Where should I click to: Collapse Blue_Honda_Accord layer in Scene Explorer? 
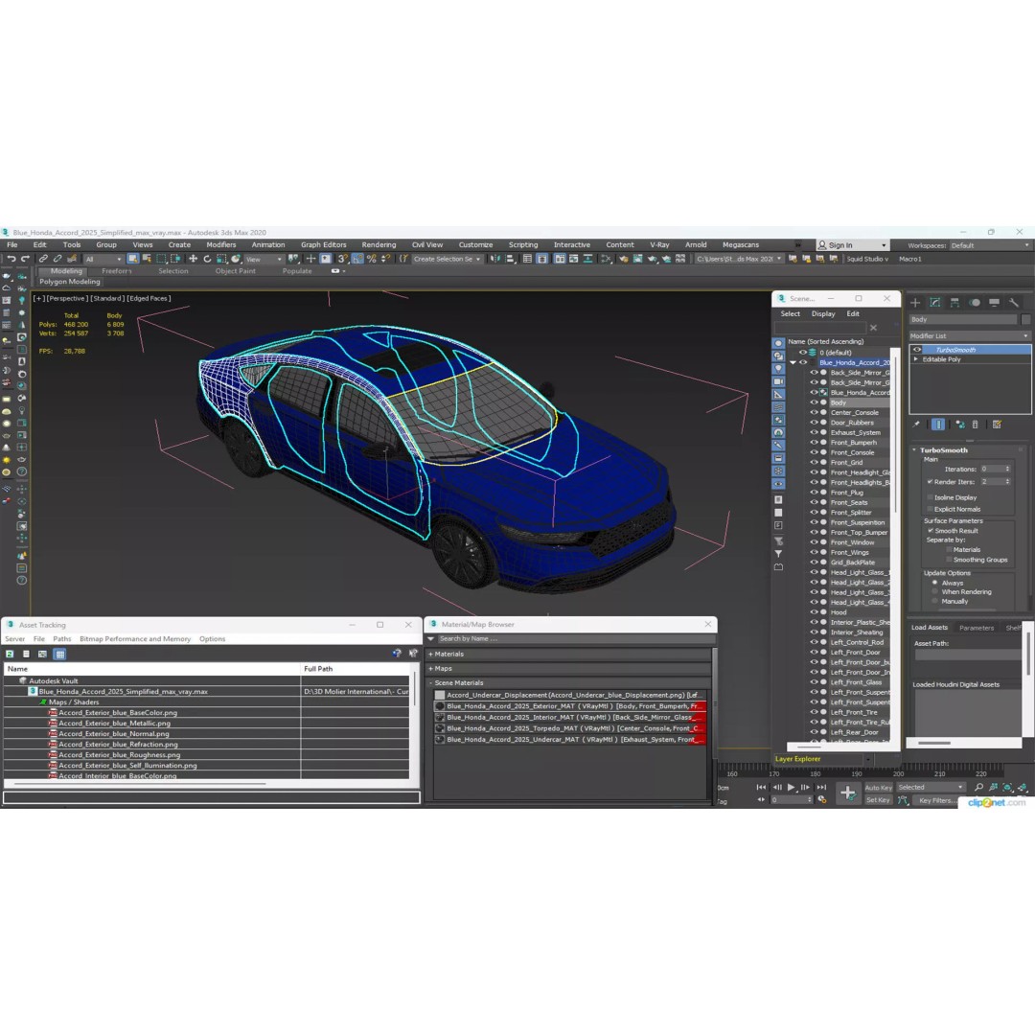pyautogui.click(x=793, y=362)
